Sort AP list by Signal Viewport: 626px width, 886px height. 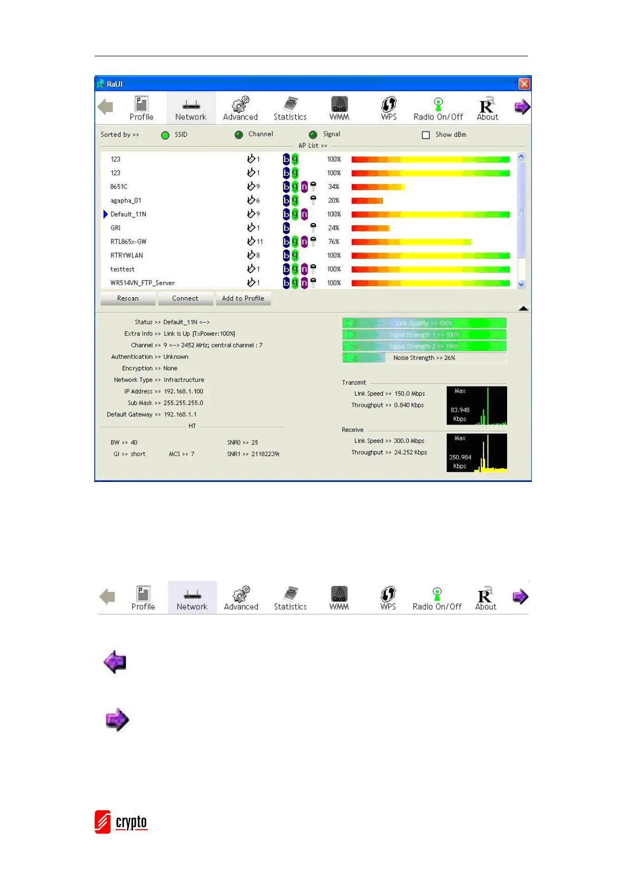(x=313, y=135)
